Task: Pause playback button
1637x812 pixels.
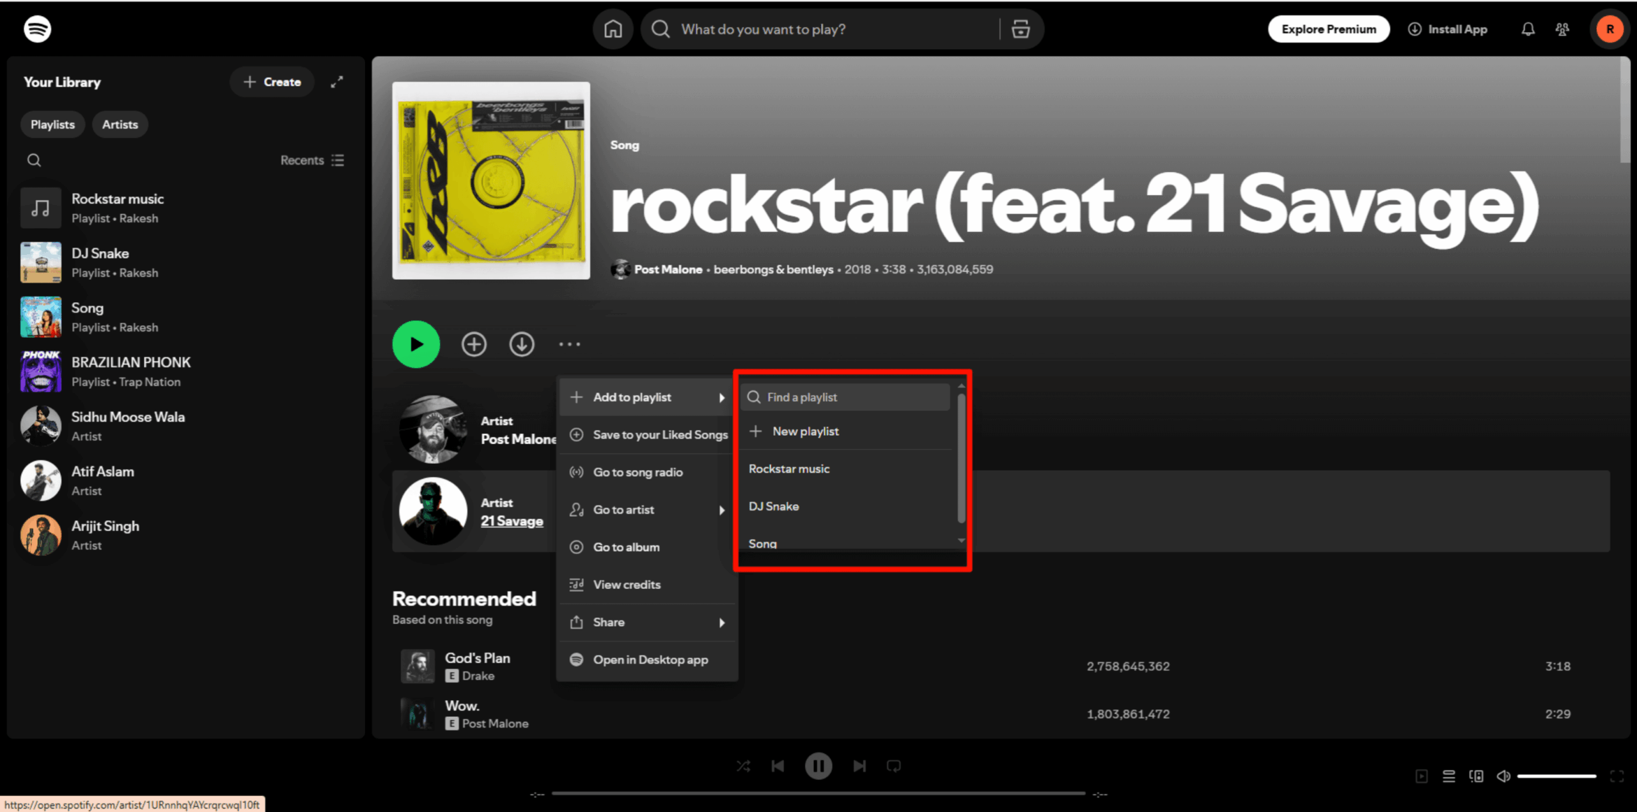Action: pos(818,766)
